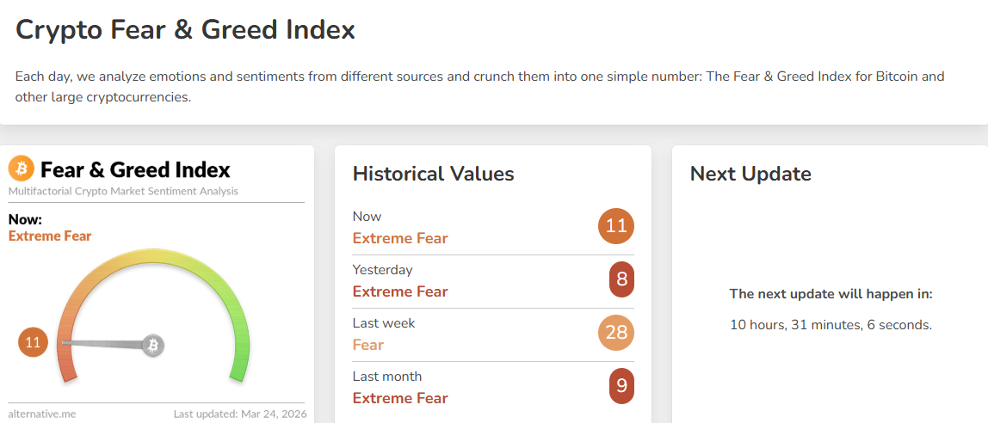This screenshot has height=423, width=988.
Task: Click the Fear & Greed Index chart title
Action: (x=135, y=169)
